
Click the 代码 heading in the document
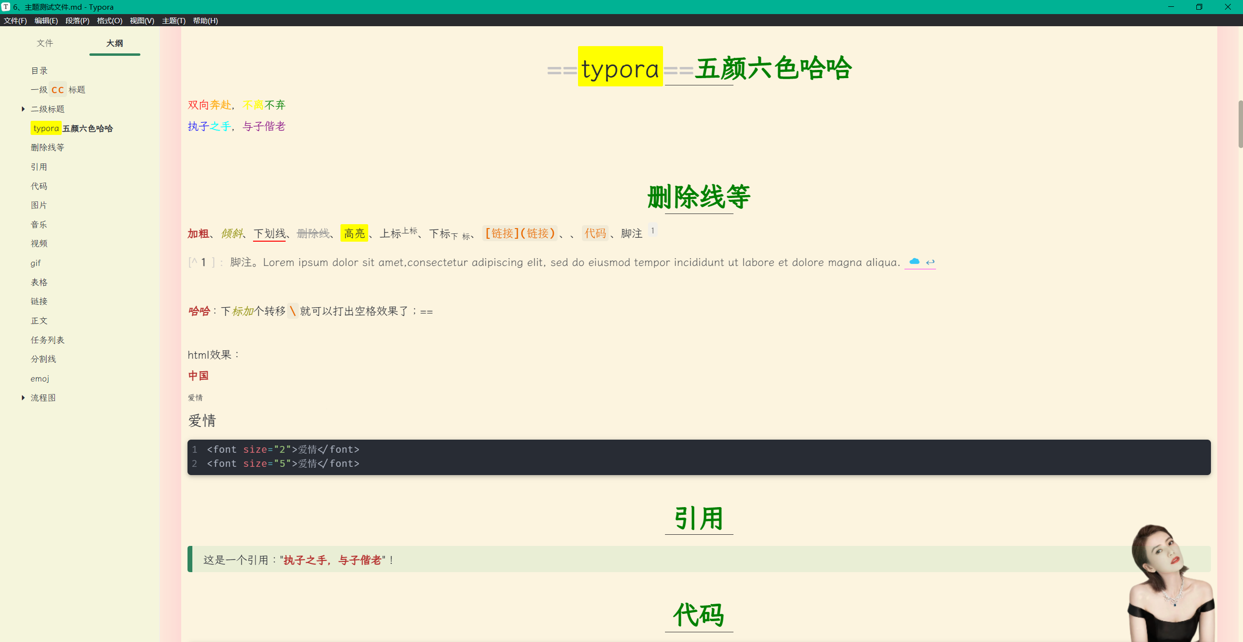[x=699, y=615]
